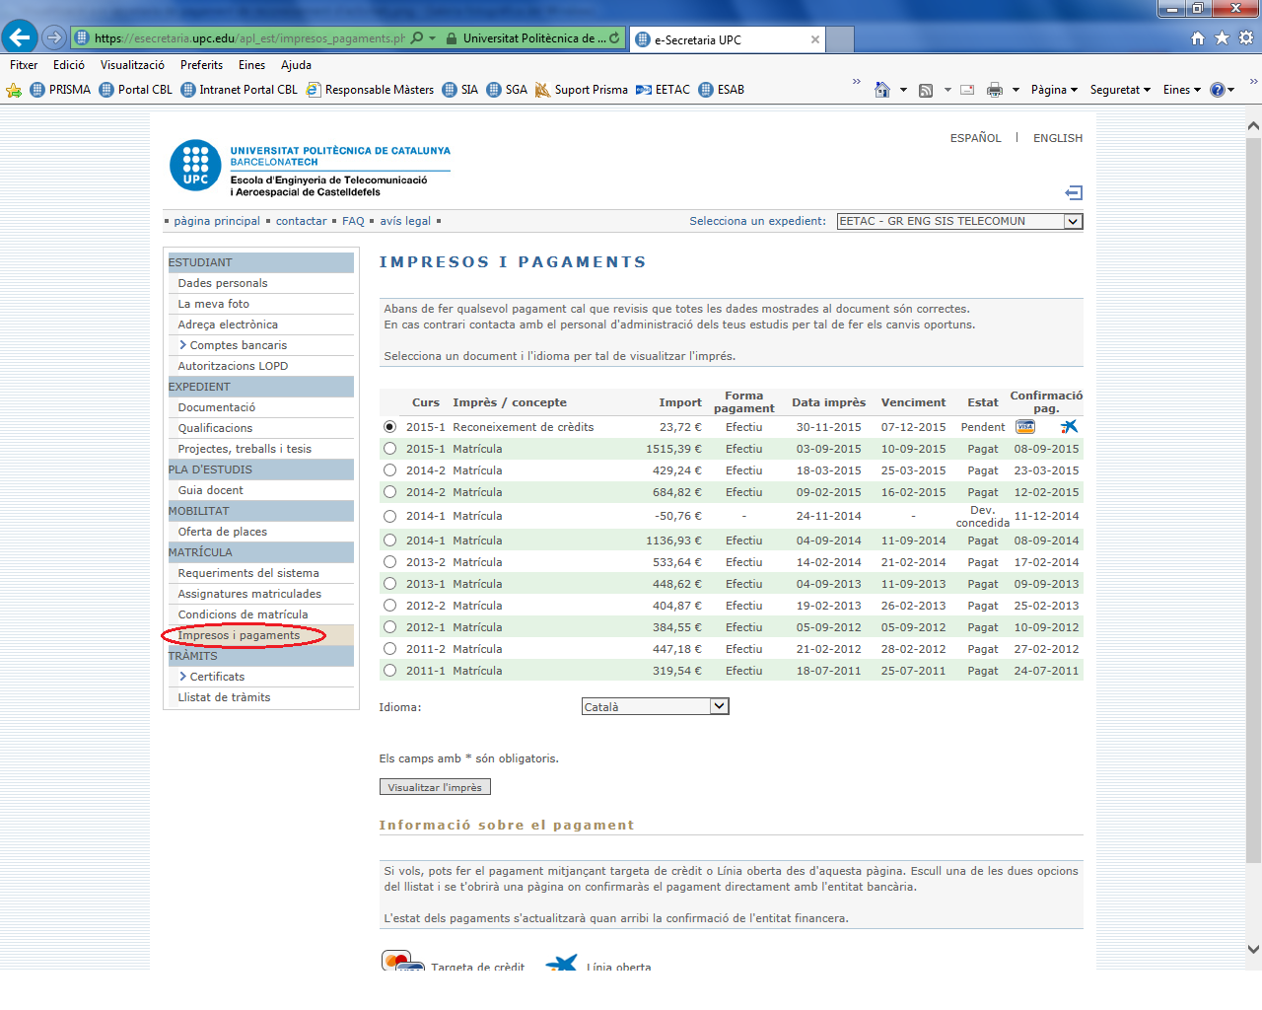Image resolution: width=1262 pixels, height=1010 pixels.
Task: Open the printer icon in command bar
Action: (x=994, y=90)
